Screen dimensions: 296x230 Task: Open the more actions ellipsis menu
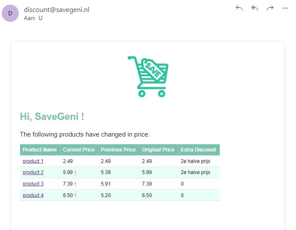pos(285,8)
